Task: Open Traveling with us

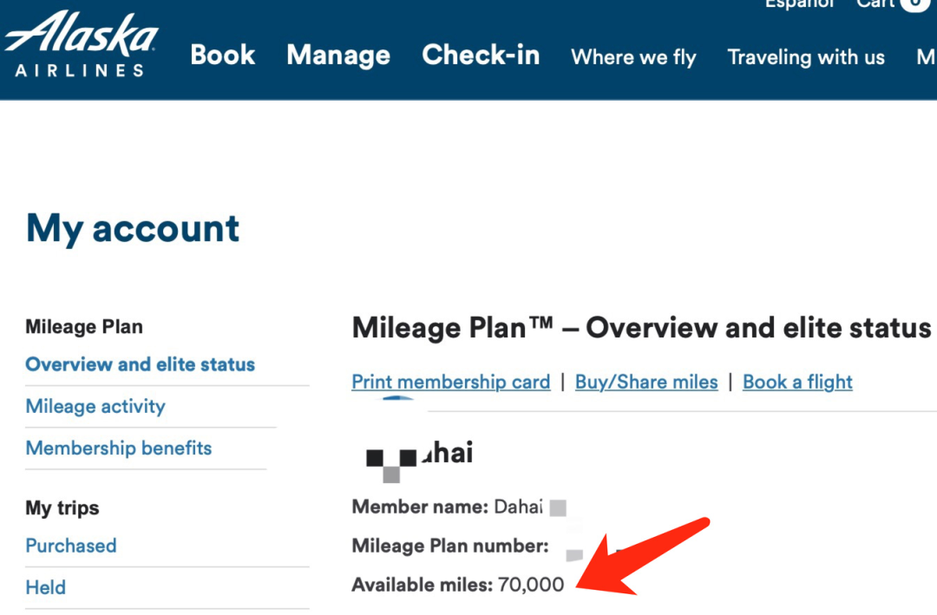Action: pos(805,57)
